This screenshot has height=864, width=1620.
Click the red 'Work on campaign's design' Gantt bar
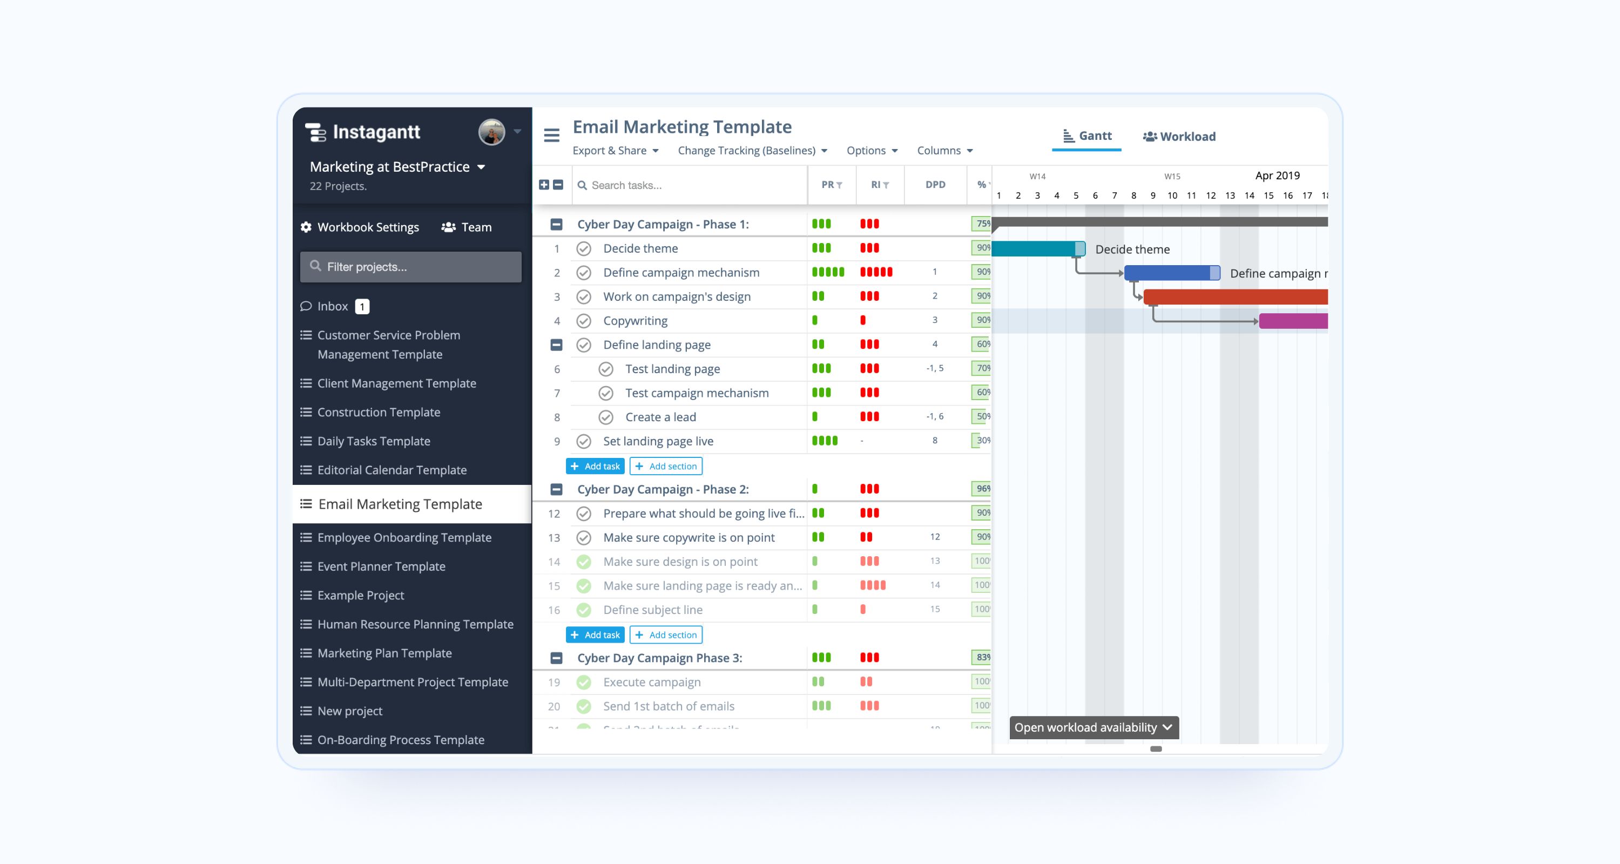[x=1235, y=297]
